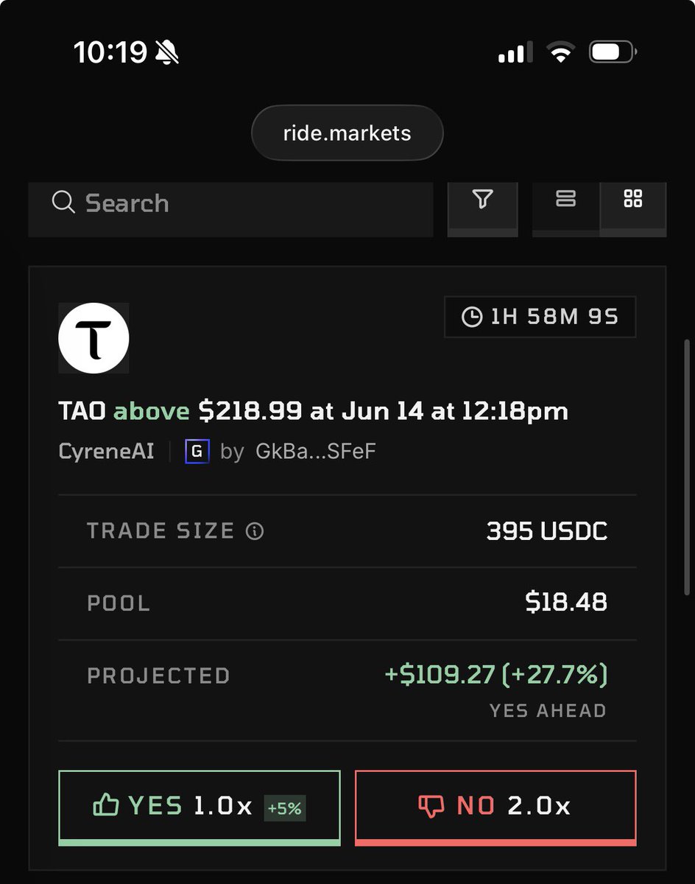Bet NO 2.0x on TAO market
This screenshot has width=695, height=884.
[x=495, y=807]
